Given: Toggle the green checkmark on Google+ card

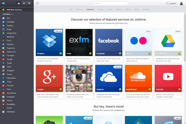Looking at the screenshot, I should click(61, 89).
